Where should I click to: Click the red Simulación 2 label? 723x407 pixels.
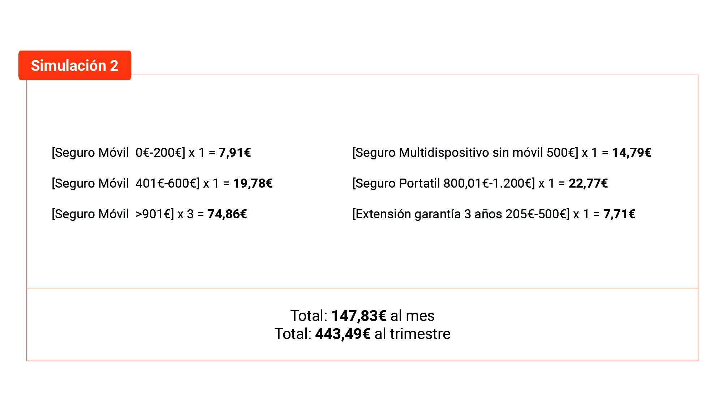click(x=74, y=65)
